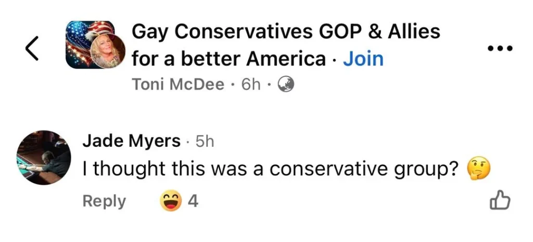Image resolution: width=533 pixels, height=242 pixels.
Task: Reply to Jade Myers' comment
Action: pyautogui.click(x=104, y=201)
